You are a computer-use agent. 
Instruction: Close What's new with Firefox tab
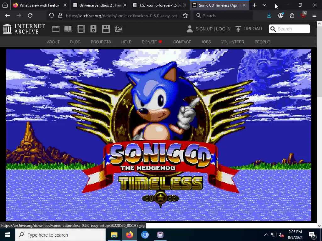tap(65, 5)
